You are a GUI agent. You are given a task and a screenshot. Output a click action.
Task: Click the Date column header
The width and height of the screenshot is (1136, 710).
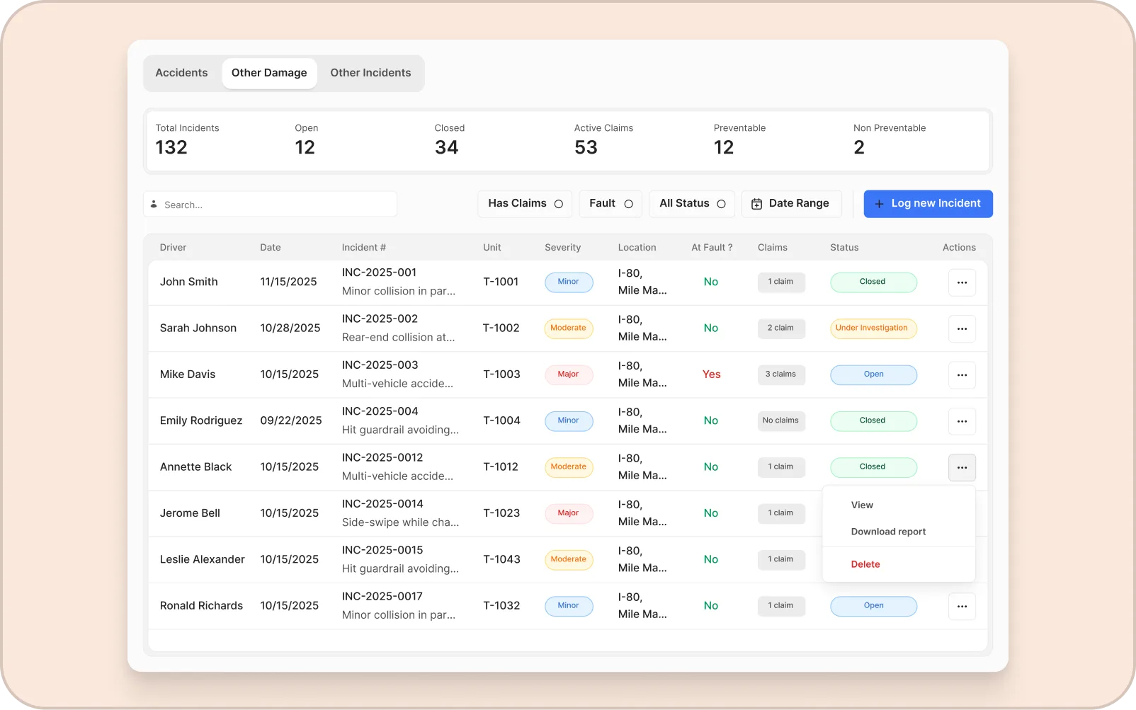pos(271,248)
